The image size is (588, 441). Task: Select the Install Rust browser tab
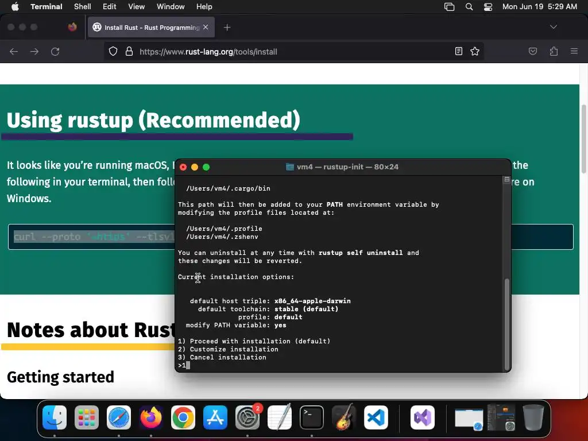pos(151,28)
